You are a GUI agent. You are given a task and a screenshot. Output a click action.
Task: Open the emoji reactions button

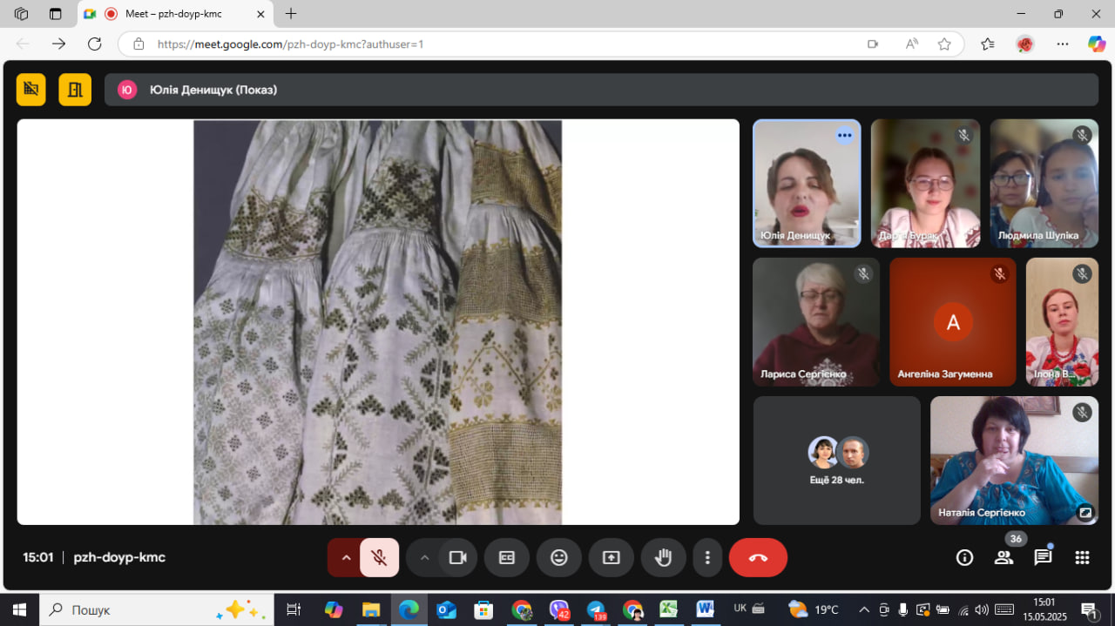[x=559, y=557]
